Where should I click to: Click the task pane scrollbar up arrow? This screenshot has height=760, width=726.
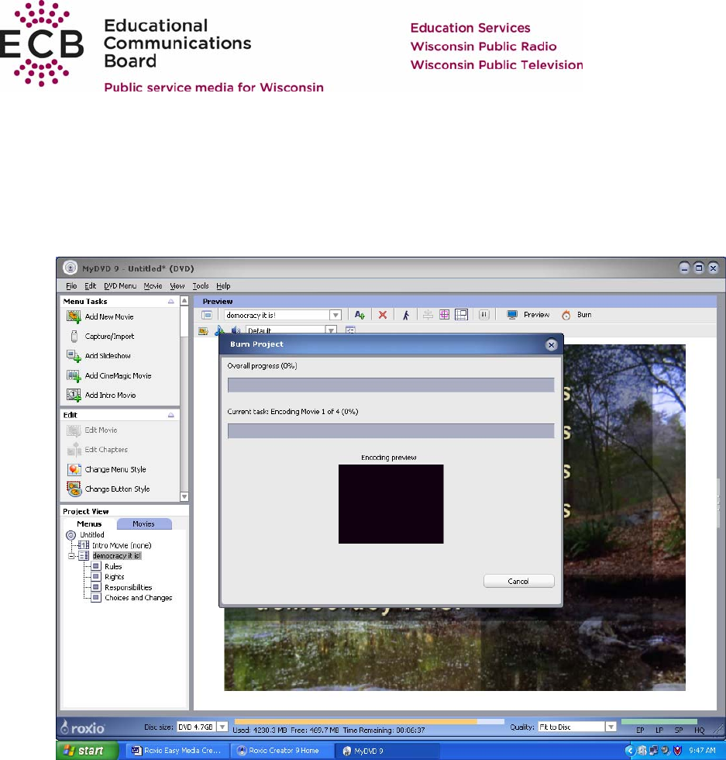184,301
